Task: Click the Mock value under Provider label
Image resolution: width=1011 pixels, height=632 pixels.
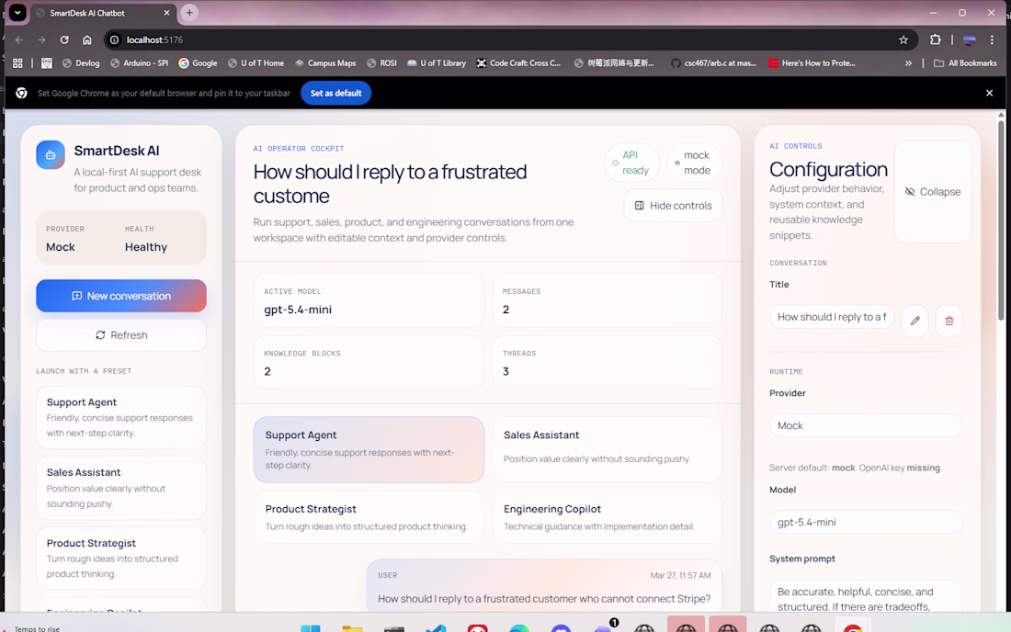Action: [x=60, y=247]
